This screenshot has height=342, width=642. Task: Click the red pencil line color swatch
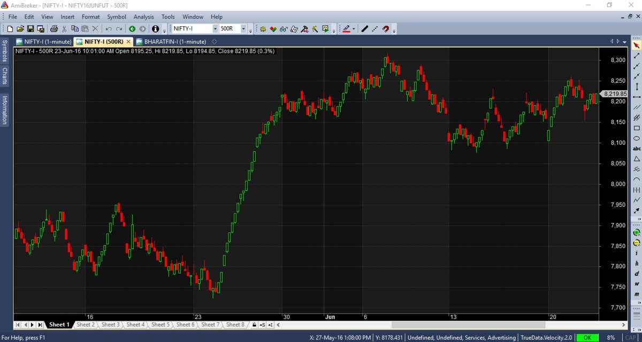346,29
